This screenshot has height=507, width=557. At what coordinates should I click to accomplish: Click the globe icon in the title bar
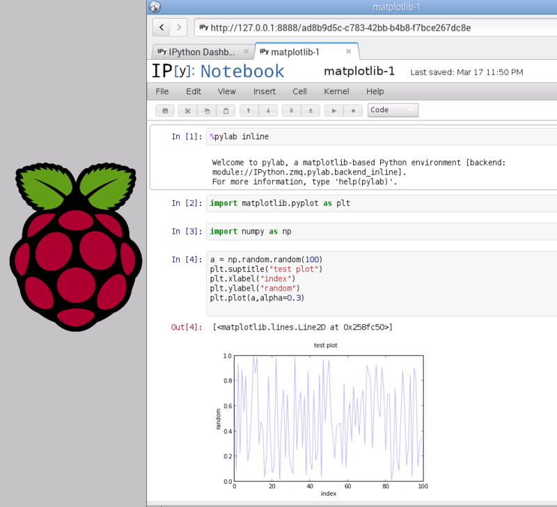pyautogui.click(x=155, y=6)
